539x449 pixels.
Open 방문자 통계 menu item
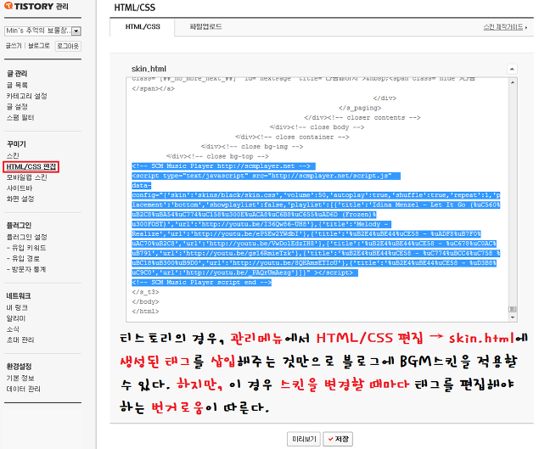(26, 269)
